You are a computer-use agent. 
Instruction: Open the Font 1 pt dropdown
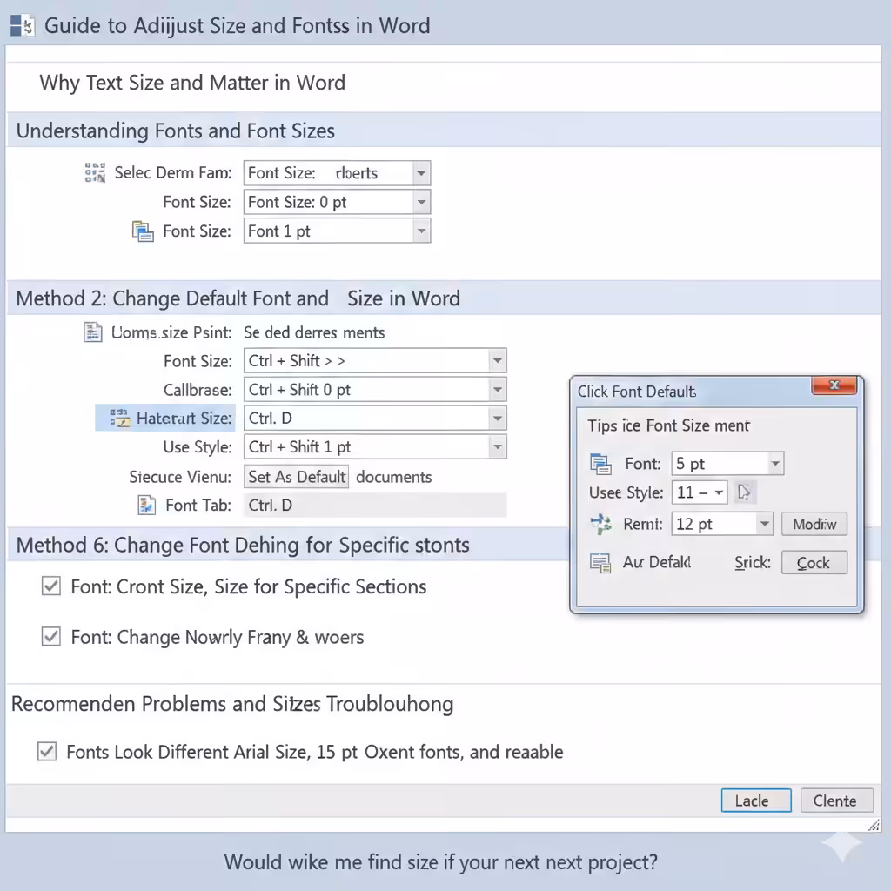(421, 231)
